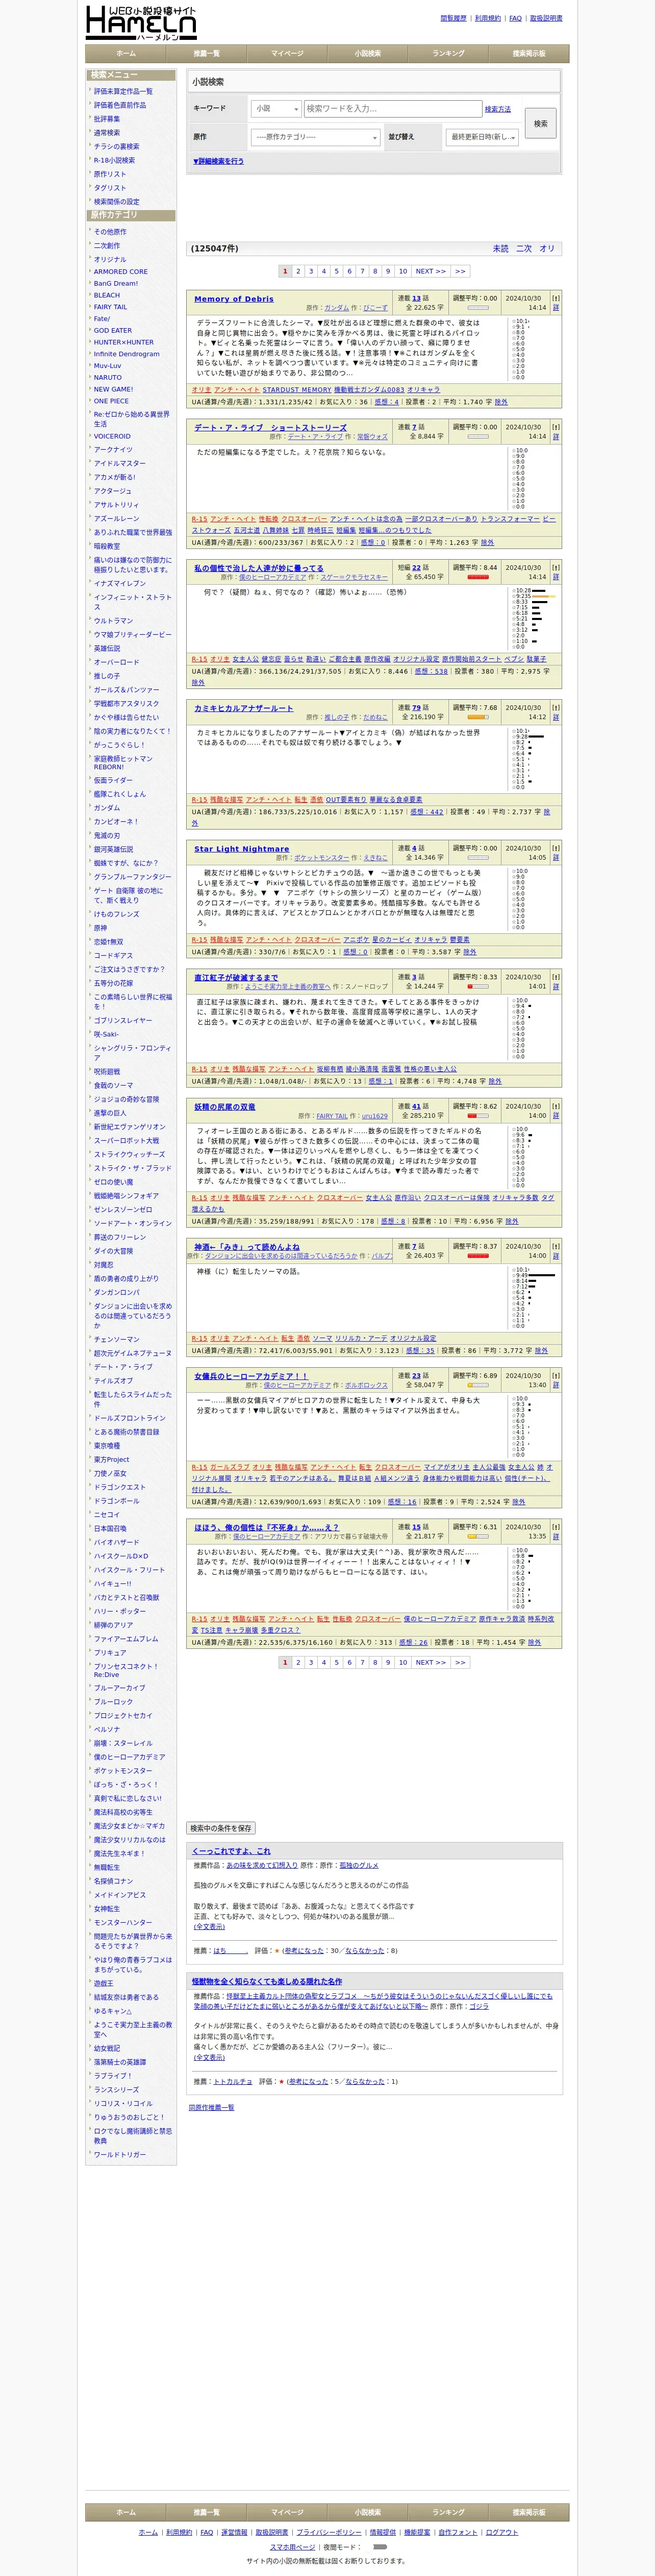655x2576 pixels.
Task: Click the [!] report icon for Memory of Debris
Action: (x=556, y=298)
